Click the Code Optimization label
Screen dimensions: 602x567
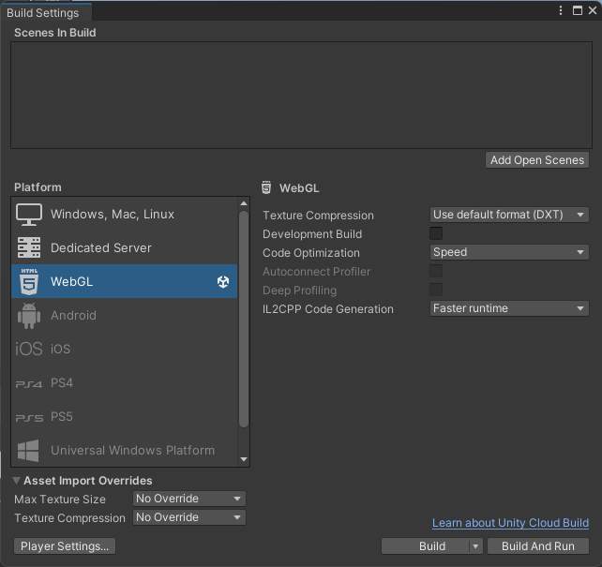pyautogui.click(x=311, y=253)
